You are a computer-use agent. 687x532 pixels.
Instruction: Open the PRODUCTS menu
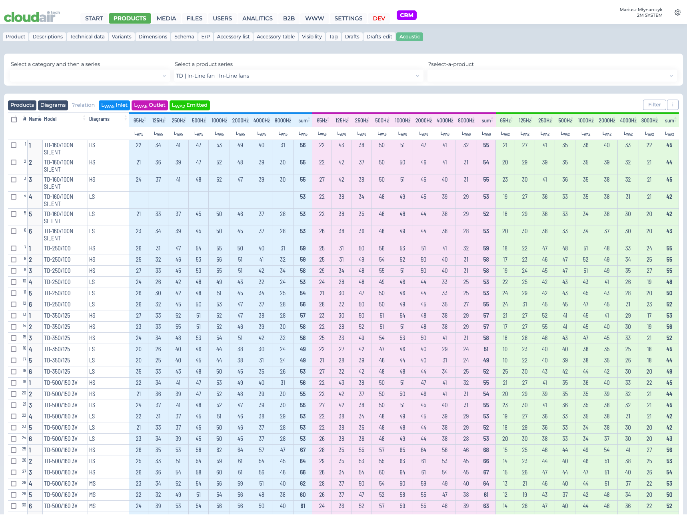(130, 18)
